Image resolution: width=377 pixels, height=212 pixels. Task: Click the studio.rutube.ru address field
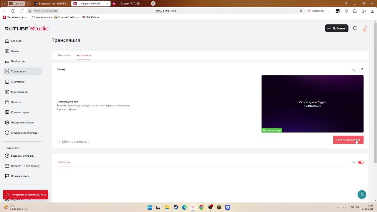(x=45, y=11)
